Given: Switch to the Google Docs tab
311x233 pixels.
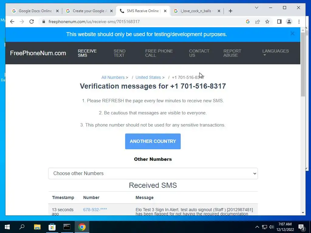Looking at the screenshot, I should click(x=35, y=11).
